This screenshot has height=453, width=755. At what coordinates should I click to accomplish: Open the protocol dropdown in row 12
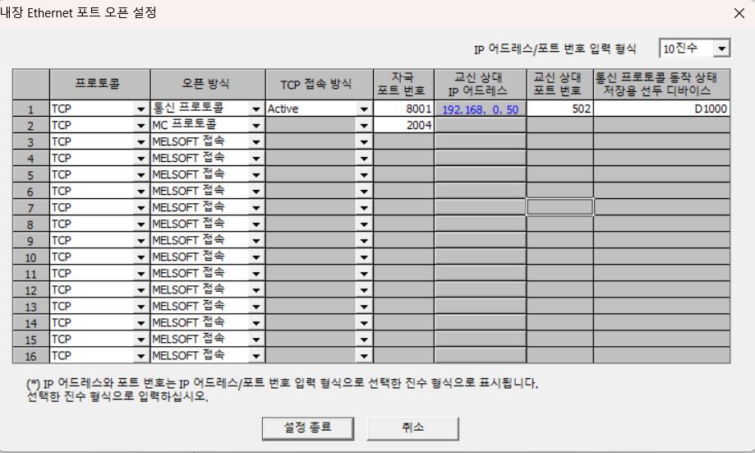pos(140,290)
